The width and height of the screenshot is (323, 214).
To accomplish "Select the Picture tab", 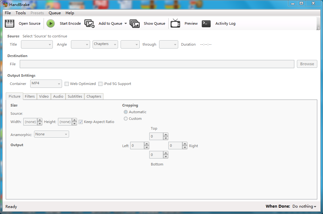I will [x=14, y=96].
